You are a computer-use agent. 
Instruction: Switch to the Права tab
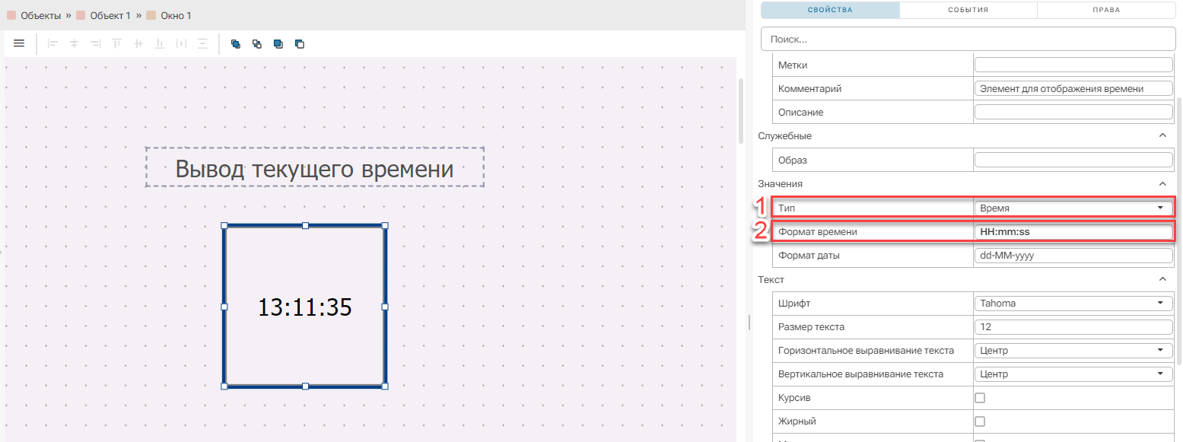1106,10
